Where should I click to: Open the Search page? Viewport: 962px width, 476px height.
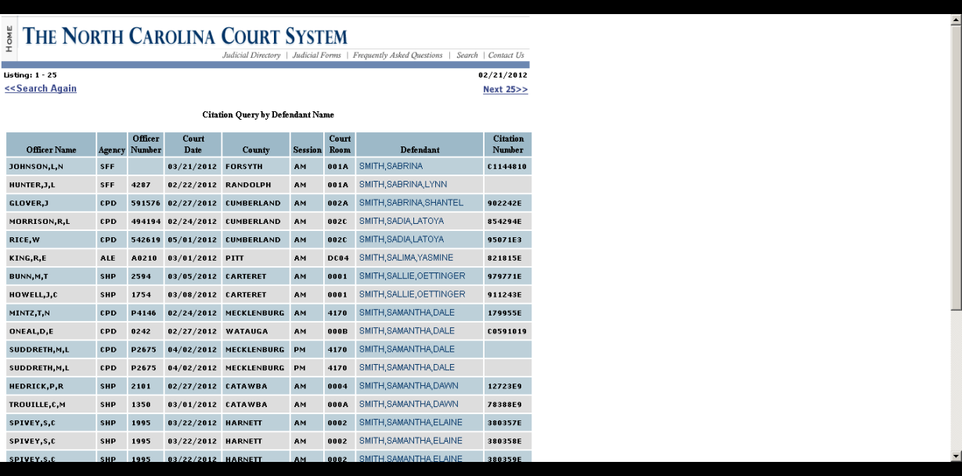[467, 55]
